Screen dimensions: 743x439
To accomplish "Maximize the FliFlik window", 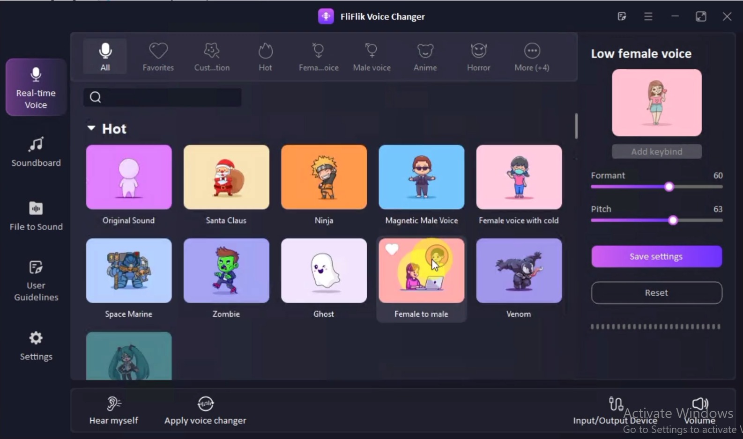I will pos(701,16).
